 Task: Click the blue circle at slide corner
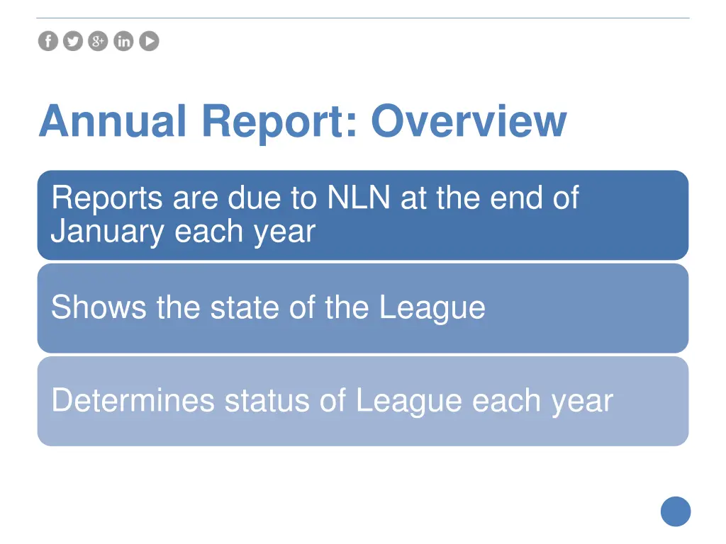click(676, 511)
